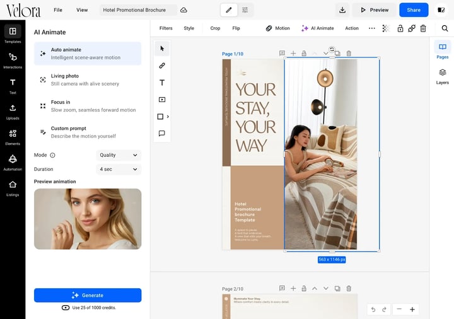Open the Pages panel
The image size is (454, 319).
tap(443, 50)
